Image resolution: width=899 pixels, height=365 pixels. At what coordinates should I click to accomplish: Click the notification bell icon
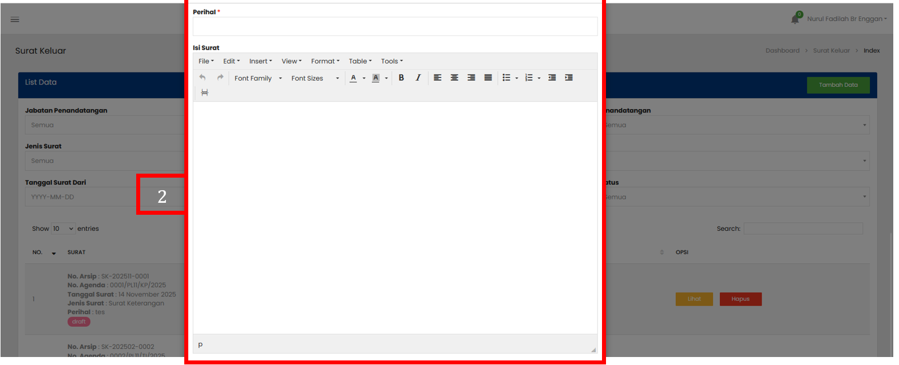(795, 19)
